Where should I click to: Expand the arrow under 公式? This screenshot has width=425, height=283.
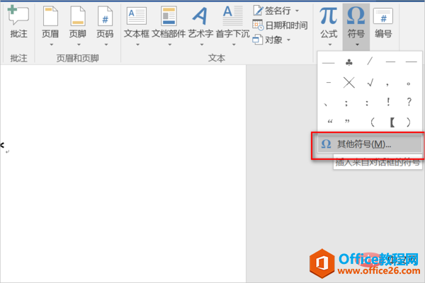coord(330,45)
